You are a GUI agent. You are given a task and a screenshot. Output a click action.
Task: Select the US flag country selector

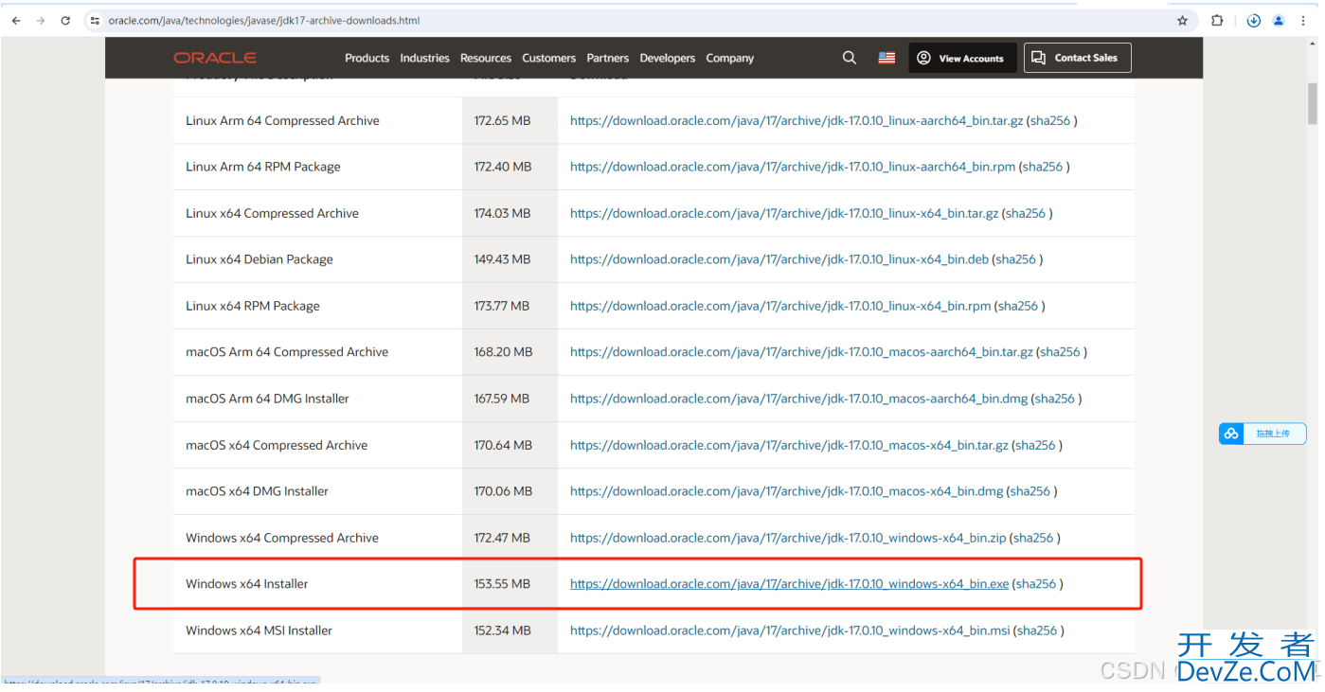click(x=886, y=58)
